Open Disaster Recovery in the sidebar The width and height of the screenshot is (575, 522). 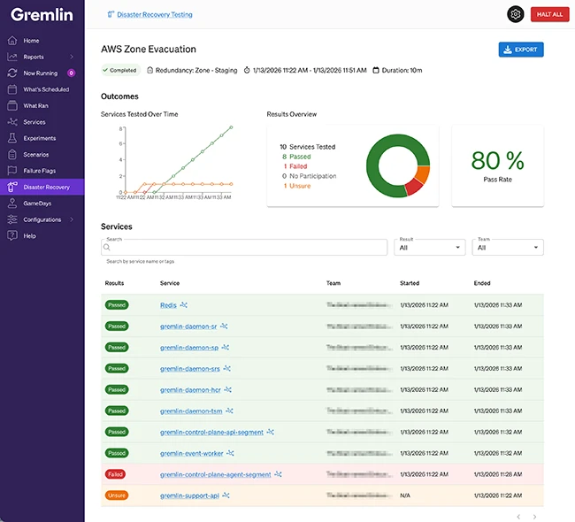pos(46,187)
